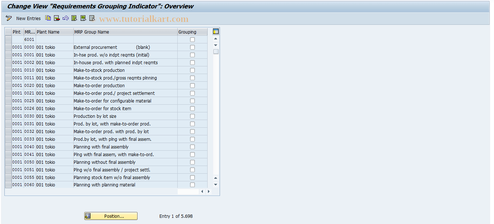Screen dimensions: 494x224
Task: Check the Grouping box for Make-to-order production
Action: click(192, 85)
